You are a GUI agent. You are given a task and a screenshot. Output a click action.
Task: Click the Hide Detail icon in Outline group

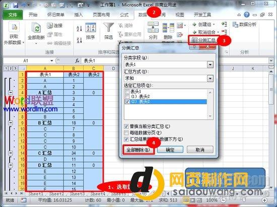(x=224, y=32)
